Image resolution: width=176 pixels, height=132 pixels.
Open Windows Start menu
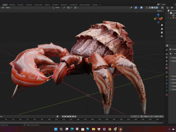[x=56, y=129]
